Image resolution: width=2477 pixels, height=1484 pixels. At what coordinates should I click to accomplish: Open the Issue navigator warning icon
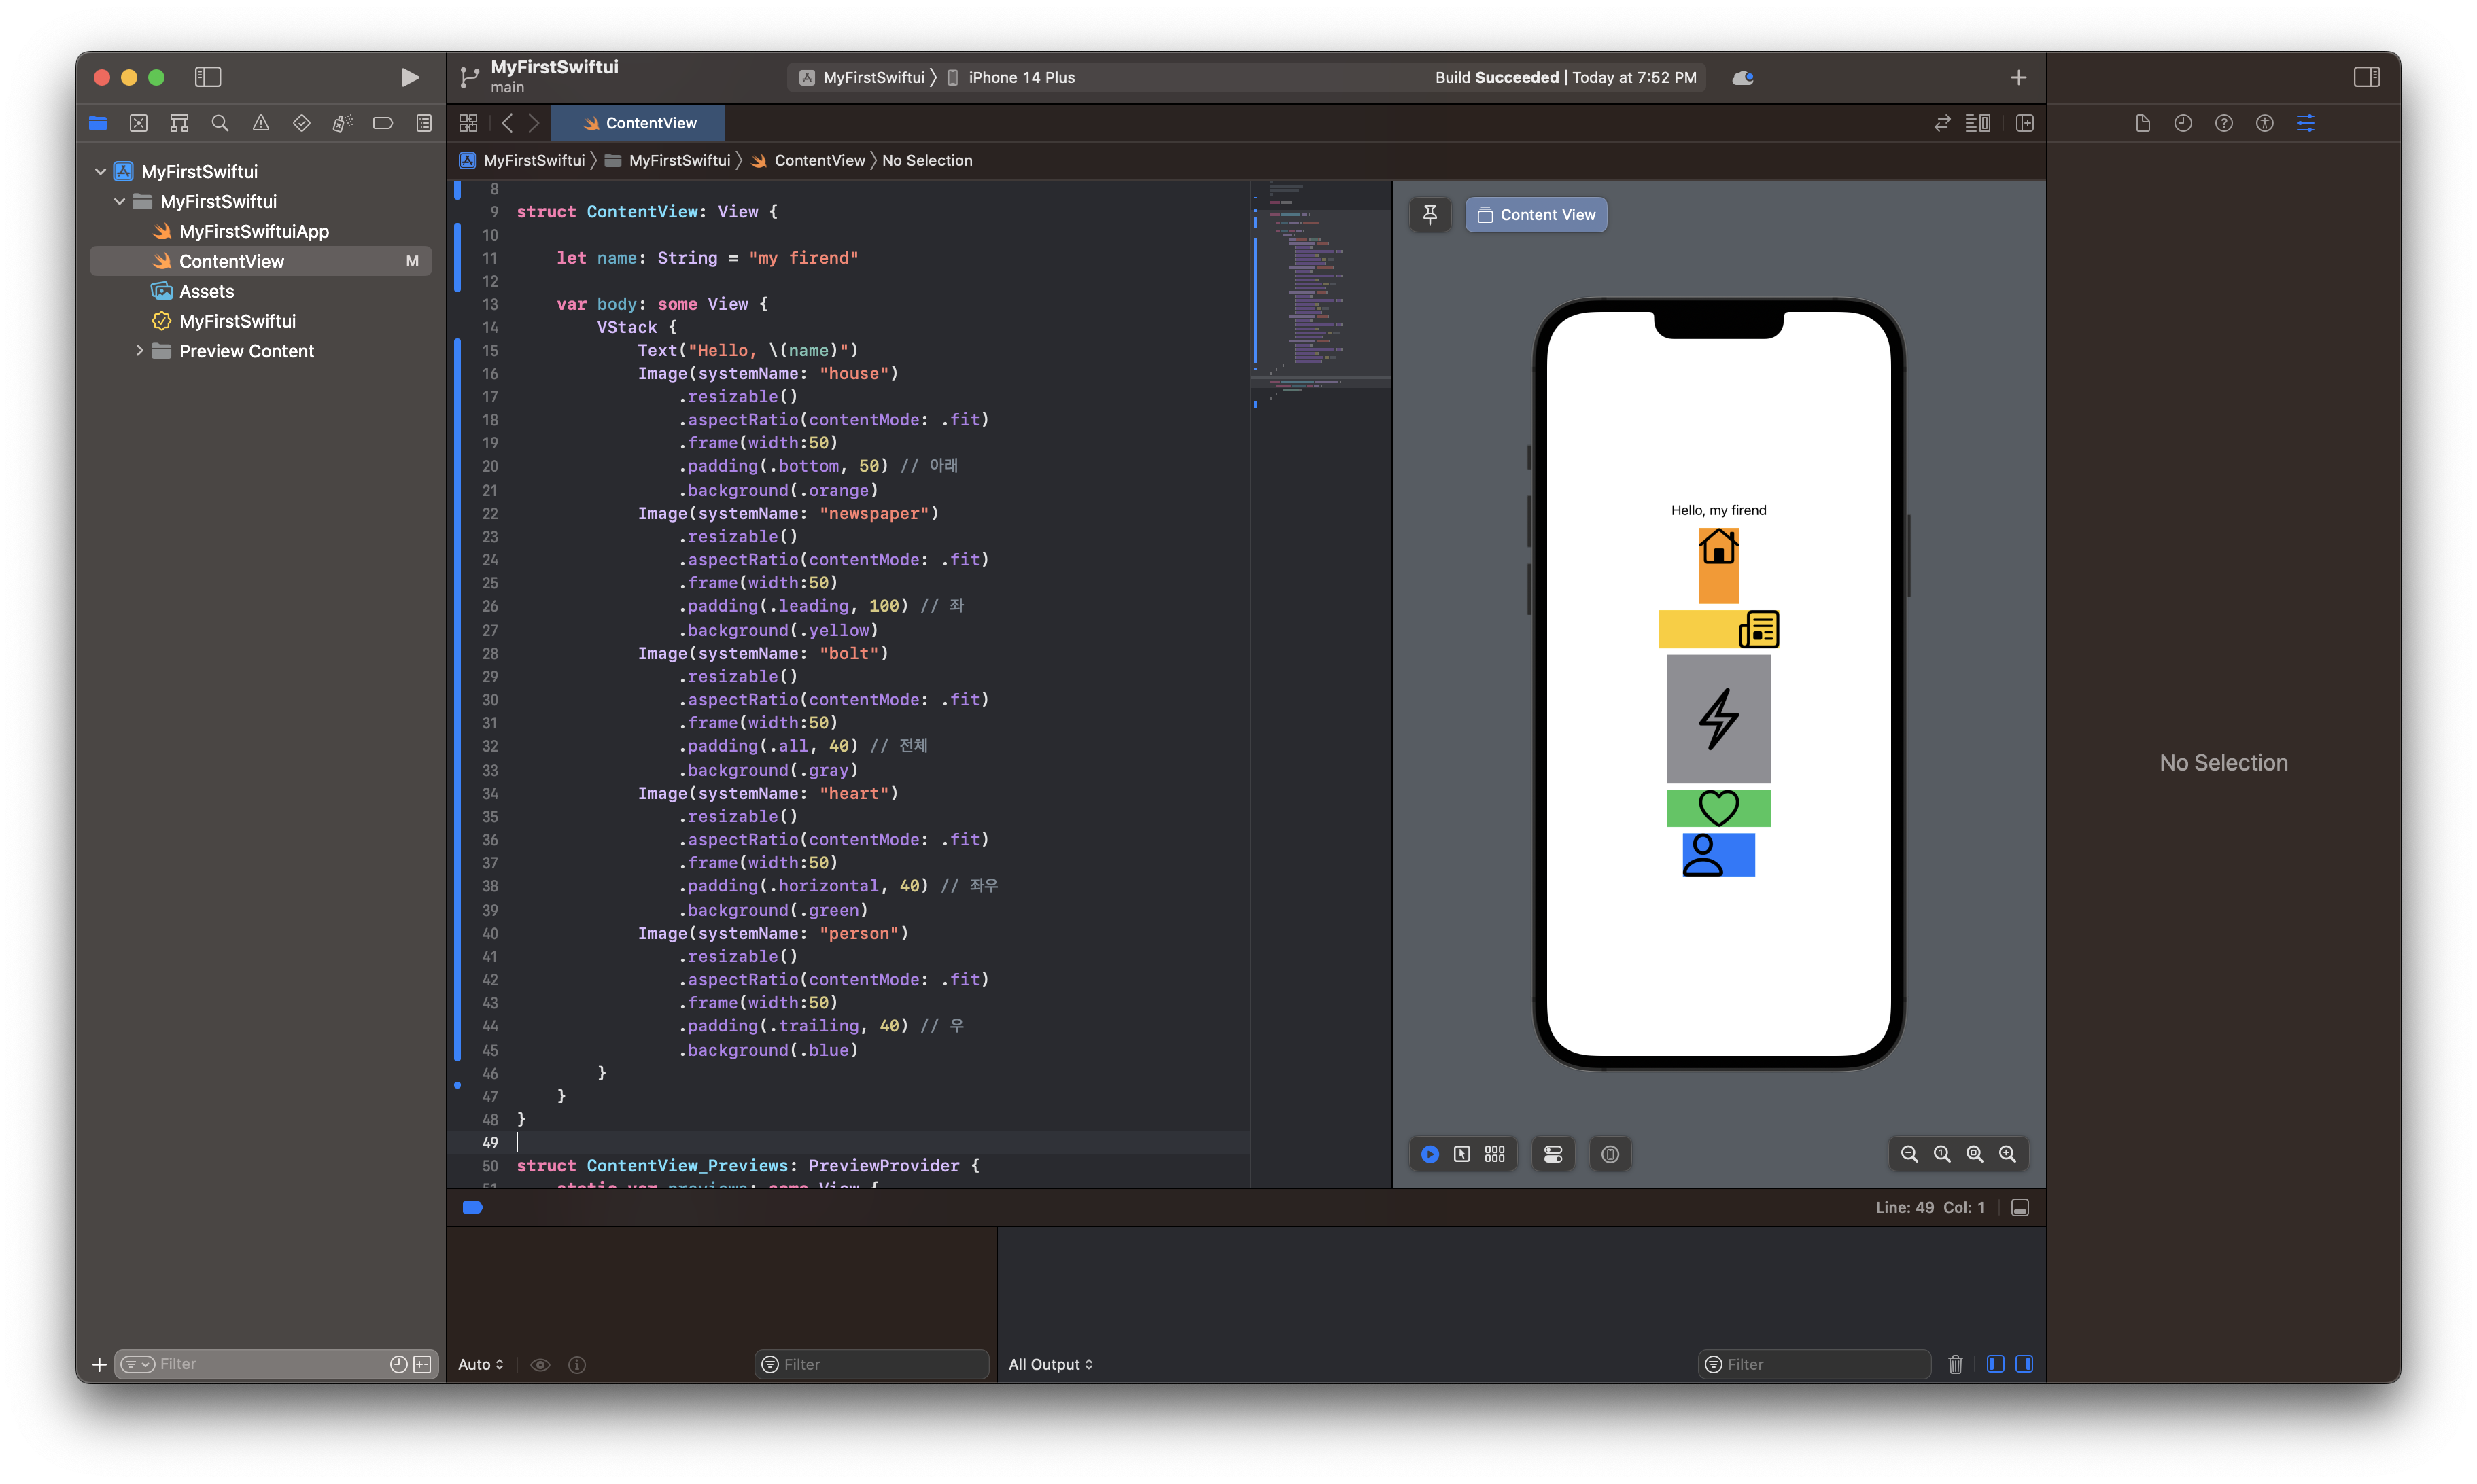point(261,123)
